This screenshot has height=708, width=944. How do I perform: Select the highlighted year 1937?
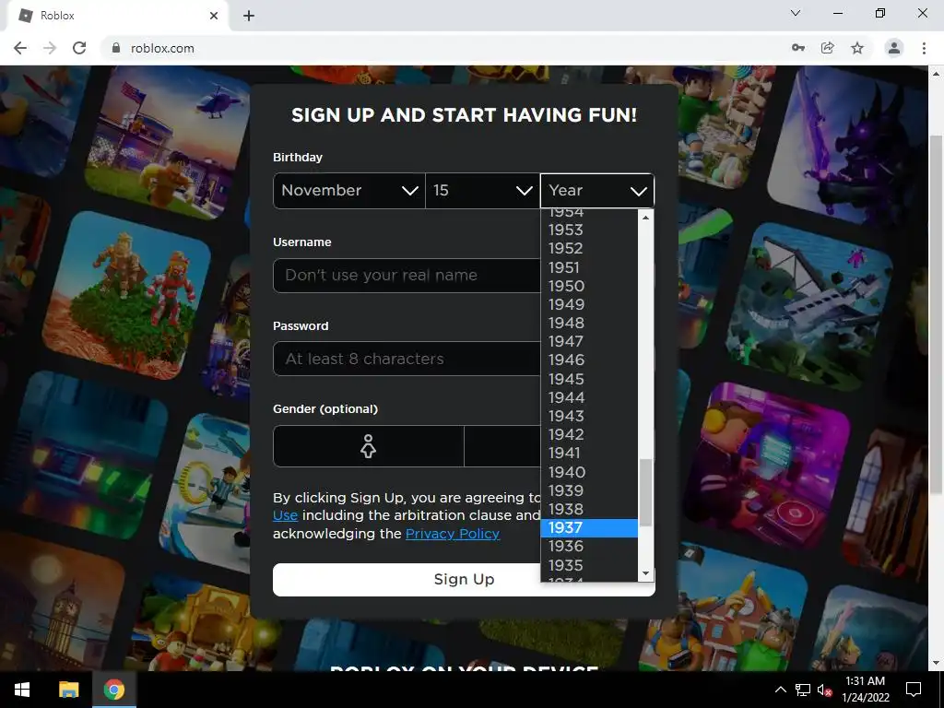tap(589, 528)
